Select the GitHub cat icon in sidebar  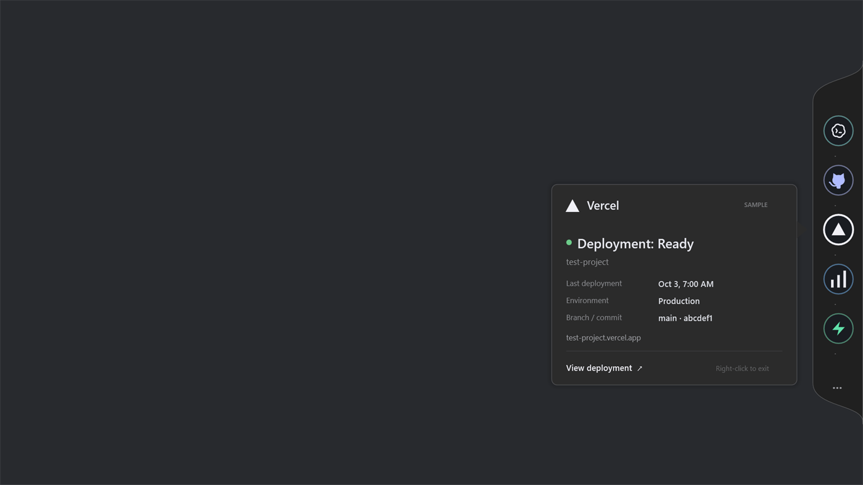tap(838, 180)
